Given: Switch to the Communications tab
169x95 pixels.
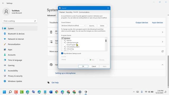Looking at the screenshot, I should point(84,12).
